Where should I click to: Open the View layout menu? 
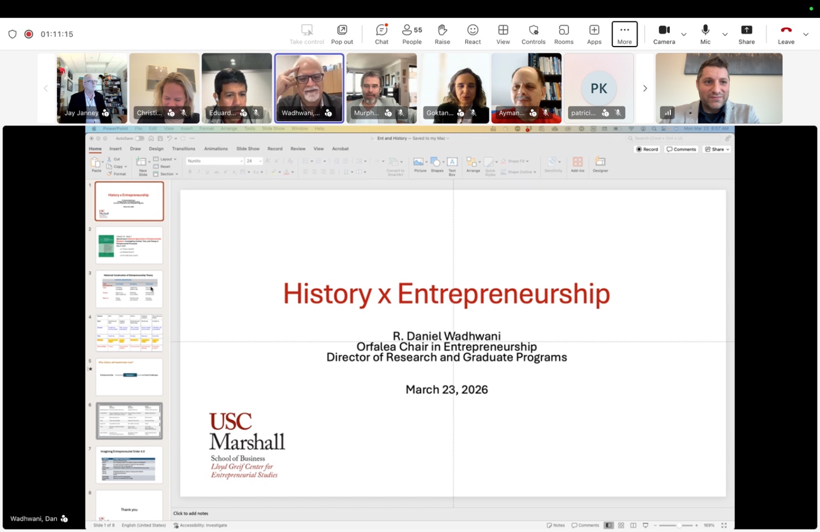(x=503, y=34)
